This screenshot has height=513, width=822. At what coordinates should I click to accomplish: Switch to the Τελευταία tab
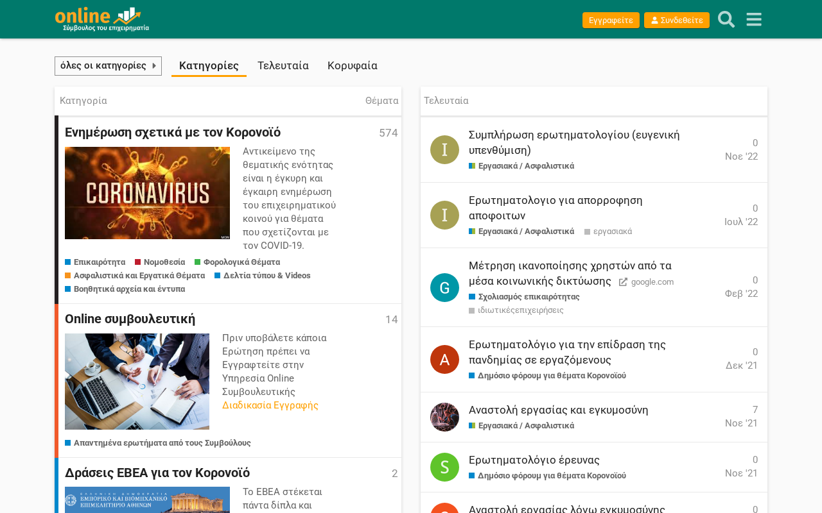(x=283, y=66)
